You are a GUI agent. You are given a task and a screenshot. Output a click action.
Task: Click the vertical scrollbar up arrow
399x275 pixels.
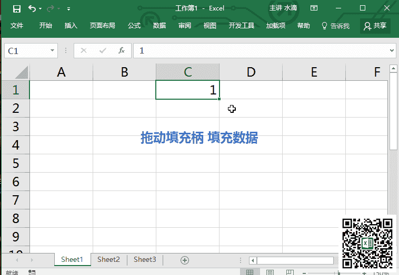(393, 68)
